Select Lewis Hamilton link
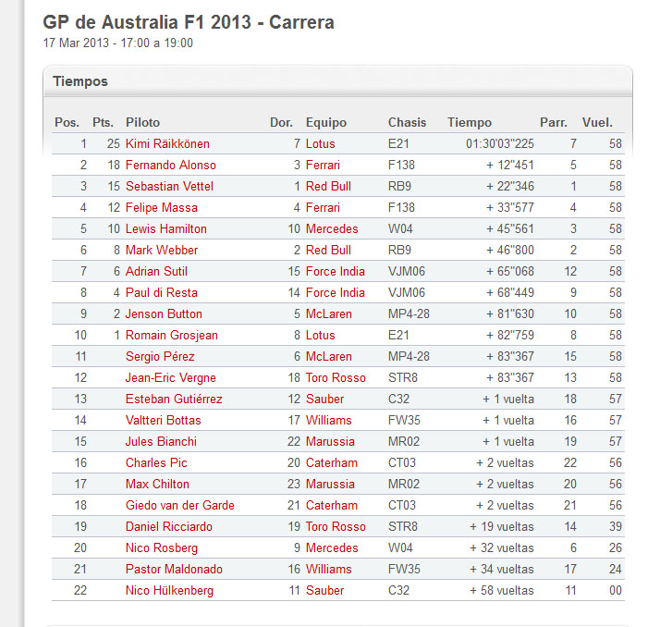 (166, 229)
